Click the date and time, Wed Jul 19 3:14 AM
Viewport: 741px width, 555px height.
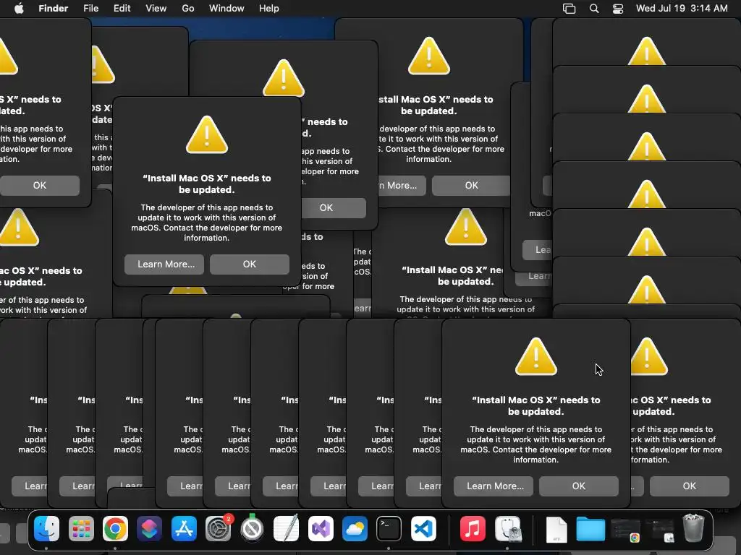682,9
